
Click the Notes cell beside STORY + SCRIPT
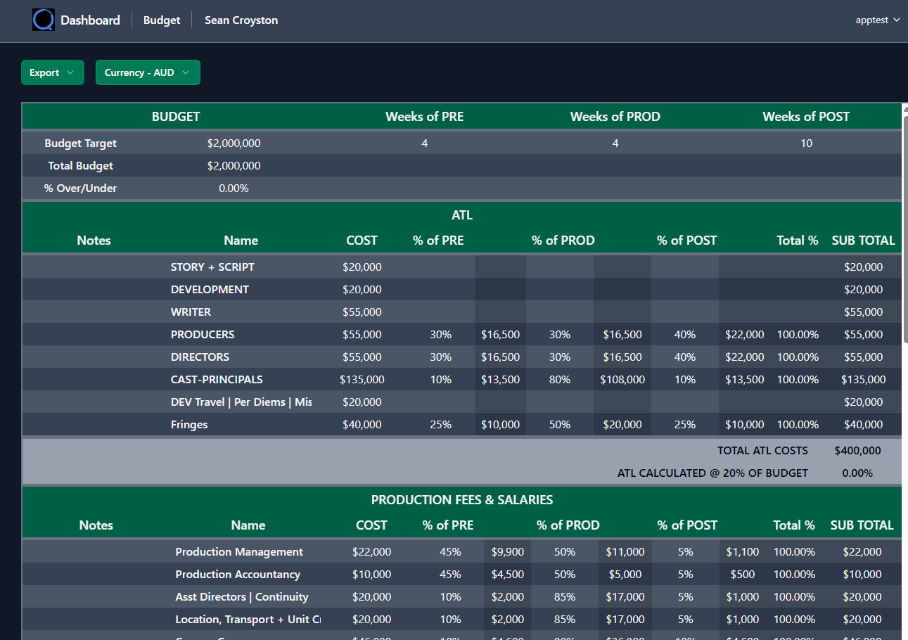(x=94, y=267)
